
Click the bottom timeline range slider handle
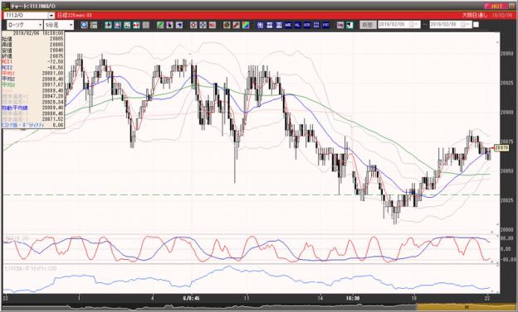[x=467, y=307]
